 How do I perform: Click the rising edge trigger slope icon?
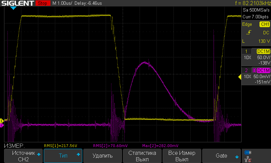pyautogui.click(x=249, y=32)
